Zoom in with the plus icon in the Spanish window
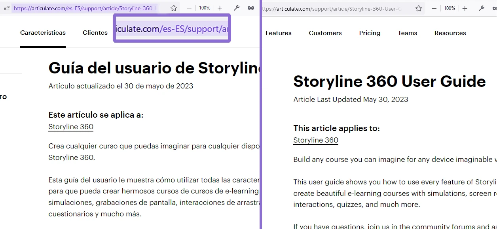The width and height of the screenshot is (497, 229). 220,8
